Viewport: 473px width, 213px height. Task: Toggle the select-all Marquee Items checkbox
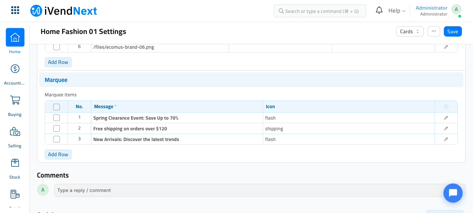pyautogui.click(x=57, y=107)
